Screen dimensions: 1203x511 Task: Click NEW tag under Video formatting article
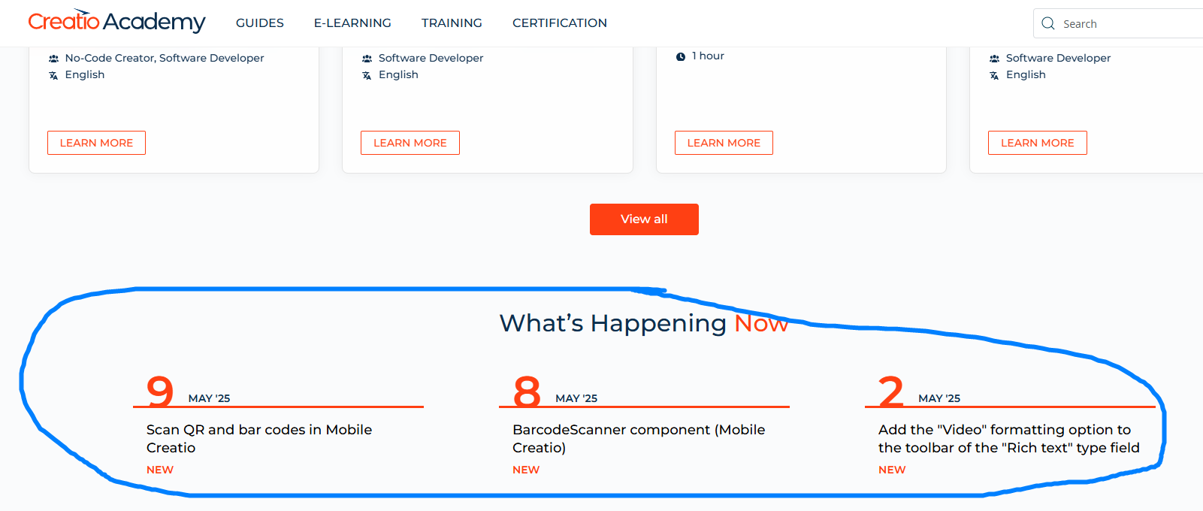tap(892, 470)
